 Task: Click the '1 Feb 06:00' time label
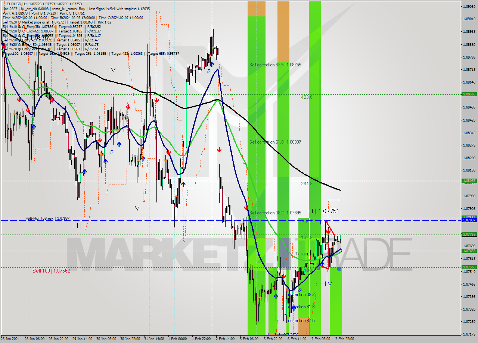(x=177, y=339)
